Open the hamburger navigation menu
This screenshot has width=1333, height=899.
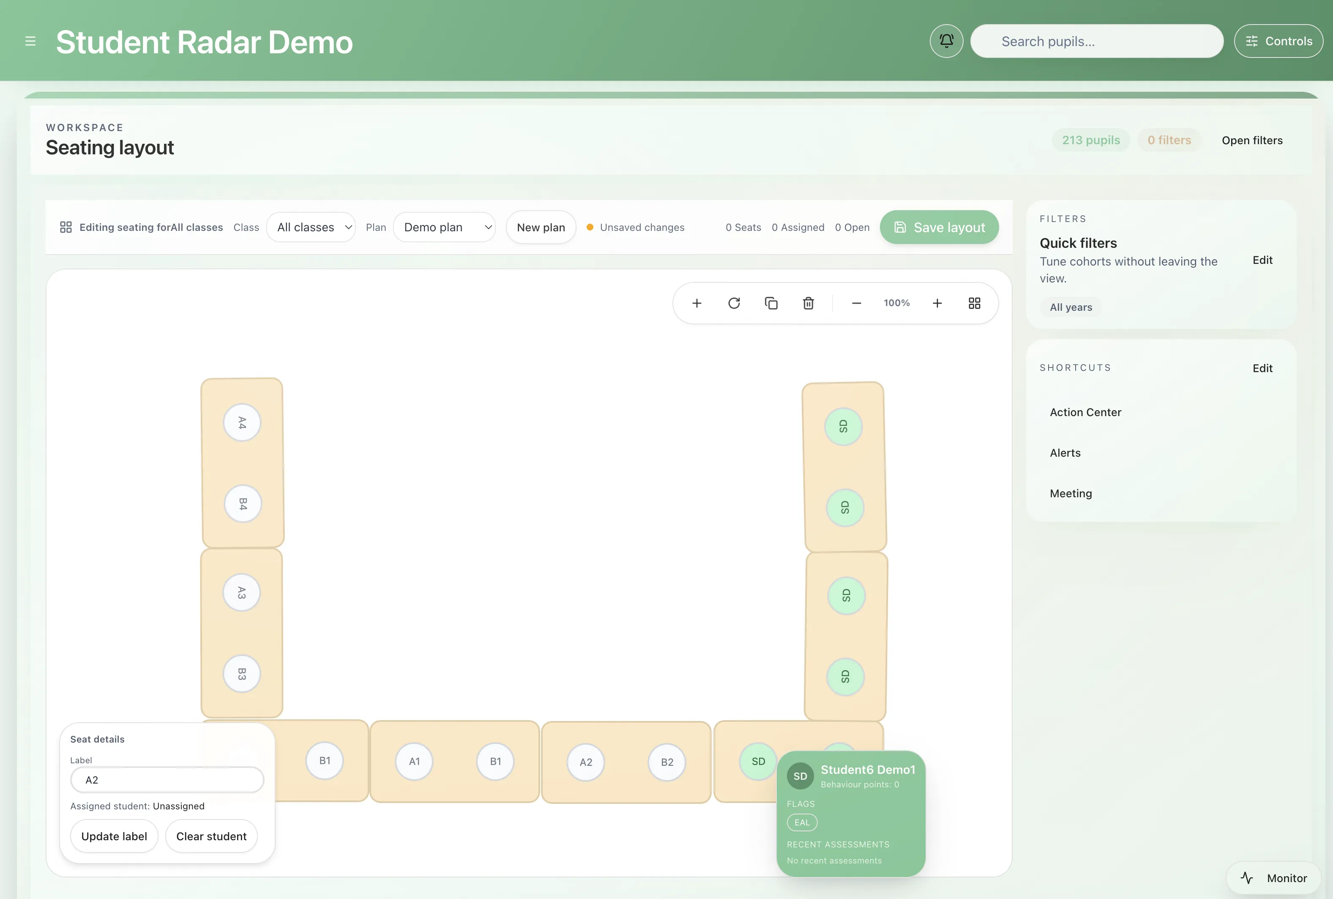point(30,41)
